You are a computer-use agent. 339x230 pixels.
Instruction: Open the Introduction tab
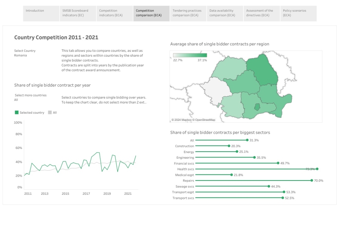(41, 13)
